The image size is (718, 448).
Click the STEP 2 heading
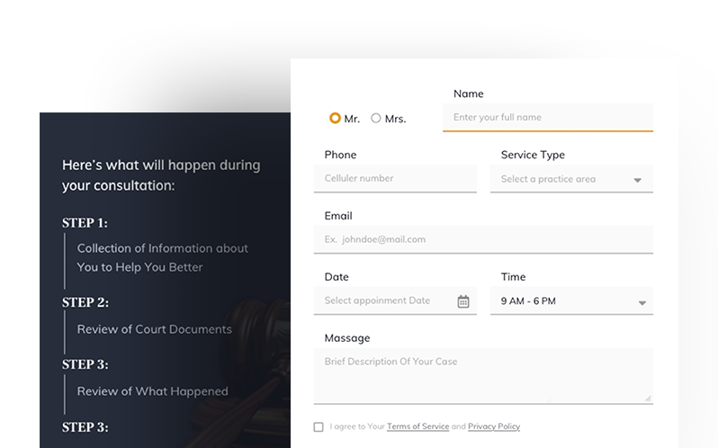85,302
